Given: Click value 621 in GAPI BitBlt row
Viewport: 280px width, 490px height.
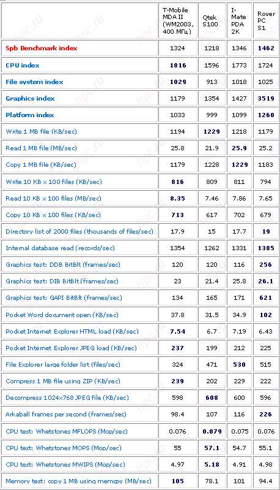Looking at the screenshot, I should [x=266, y=298].
